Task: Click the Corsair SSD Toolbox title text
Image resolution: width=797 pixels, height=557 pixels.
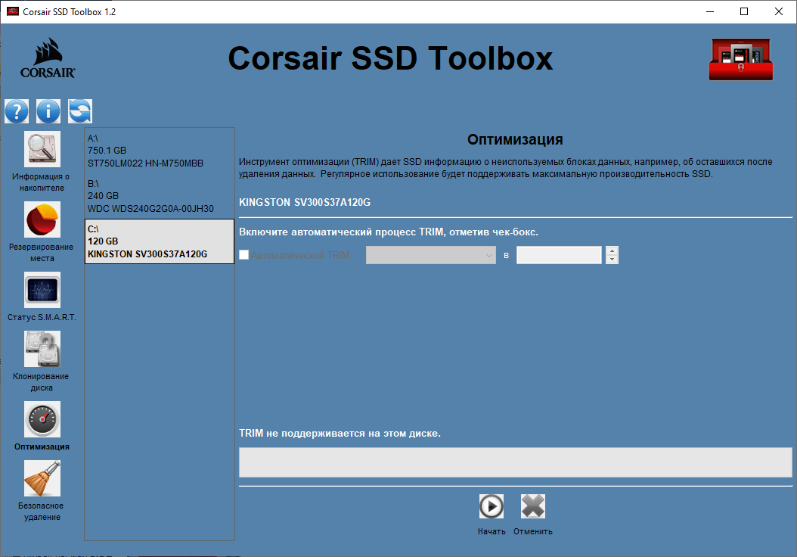Action: pos(390,58)
